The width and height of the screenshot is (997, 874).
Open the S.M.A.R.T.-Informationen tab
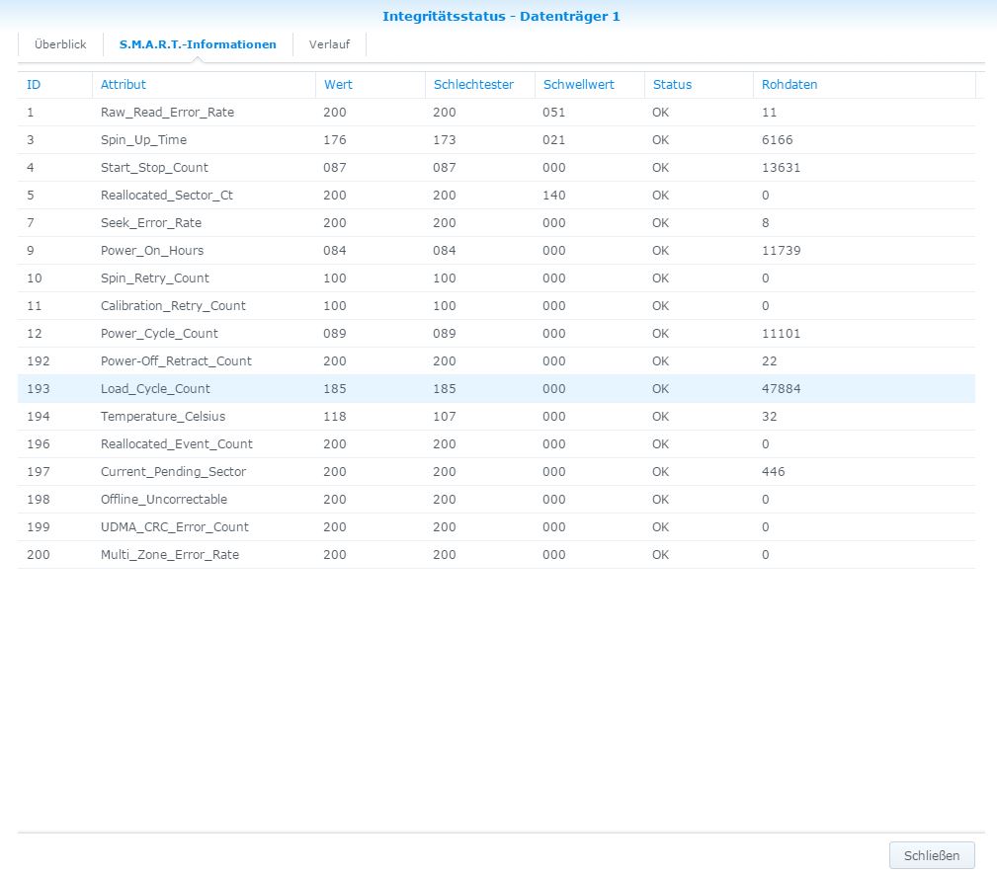point(198,44)
